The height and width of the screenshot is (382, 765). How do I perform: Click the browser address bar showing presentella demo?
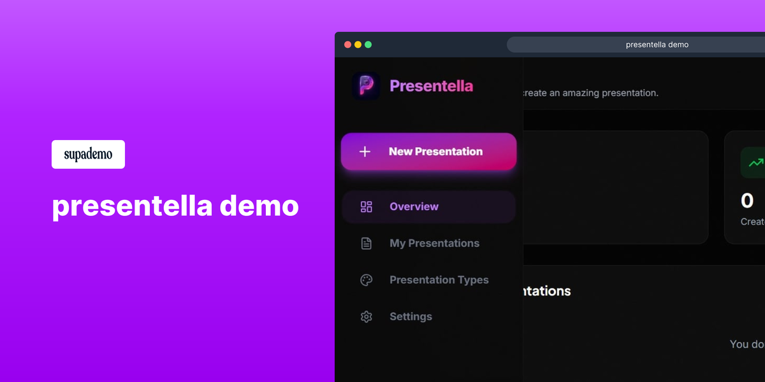click(636, 45)
